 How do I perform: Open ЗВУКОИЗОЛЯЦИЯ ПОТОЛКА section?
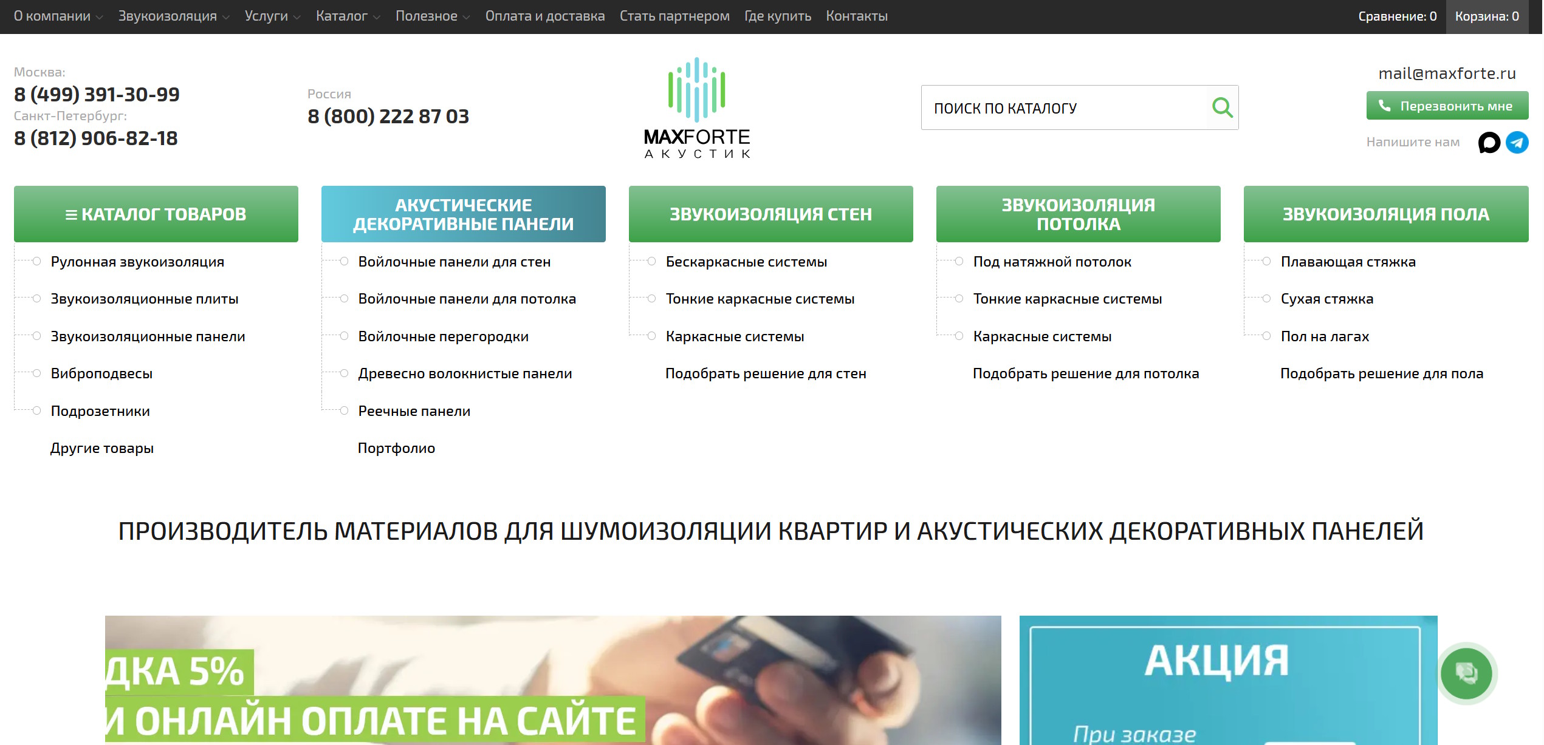1079,214
